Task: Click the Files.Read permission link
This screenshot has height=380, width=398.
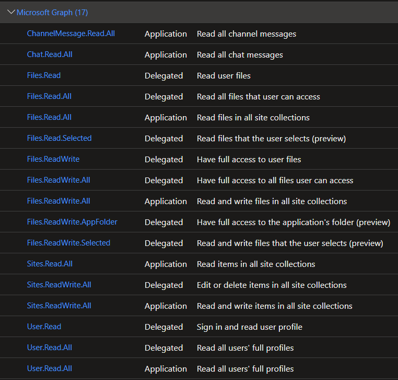Action: click(x=44, y=75)
